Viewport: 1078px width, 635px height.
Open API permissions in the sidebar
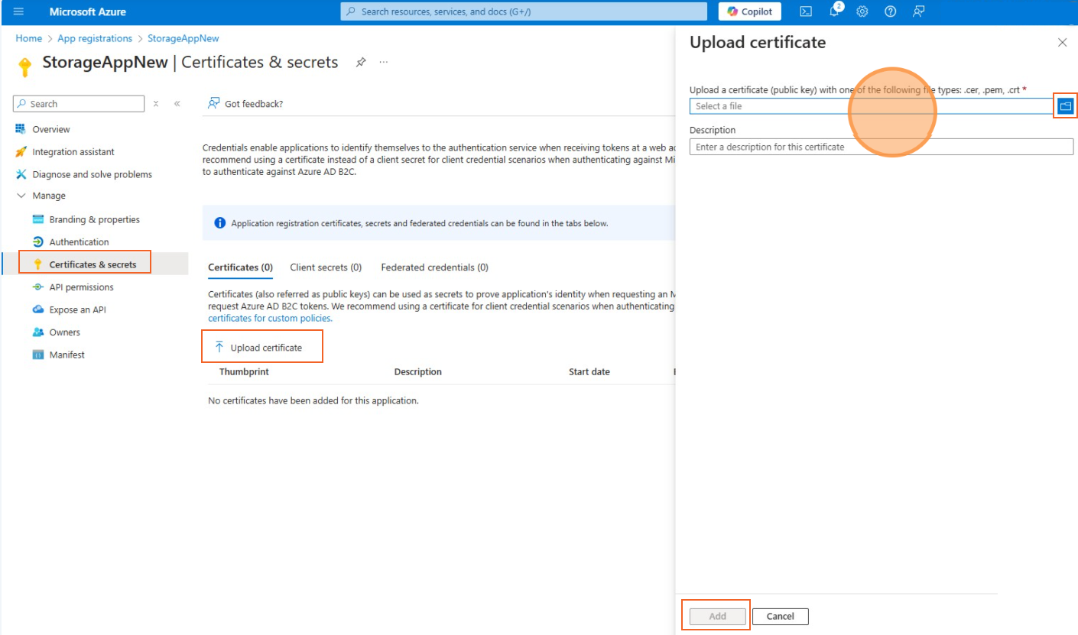(81, 287)
